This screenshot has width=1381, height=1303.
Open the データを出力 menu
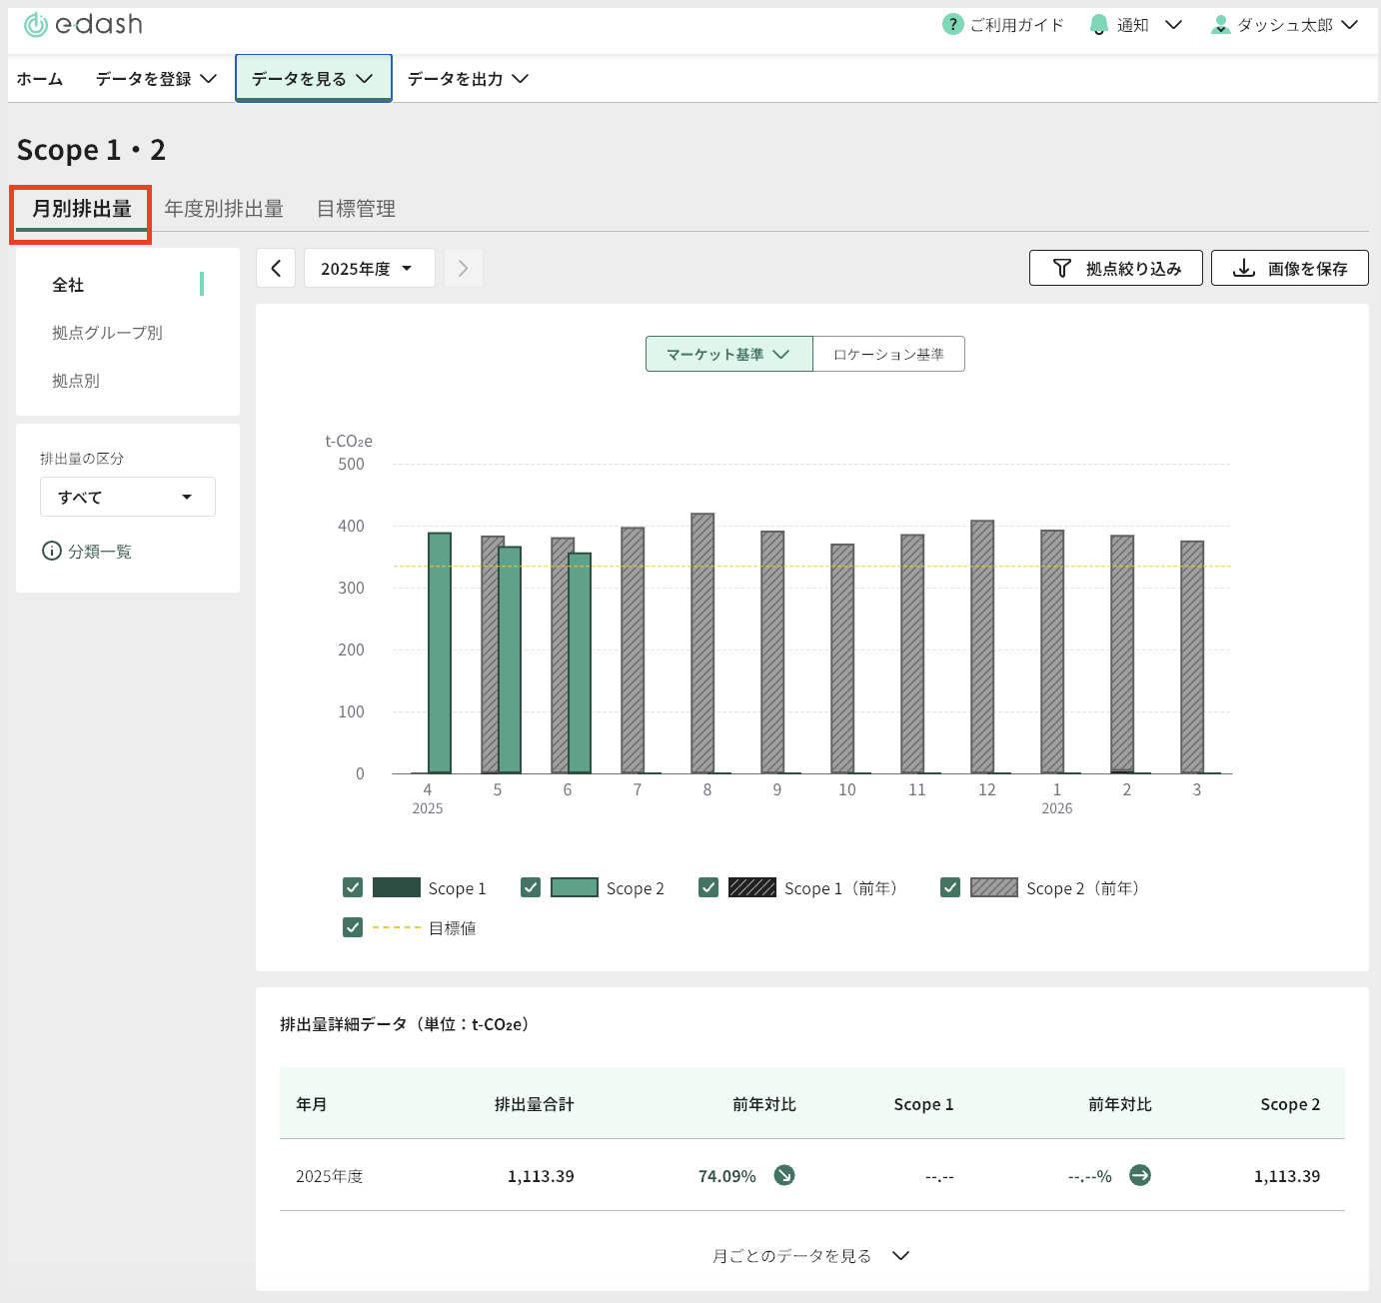click(x=467, y=79)
